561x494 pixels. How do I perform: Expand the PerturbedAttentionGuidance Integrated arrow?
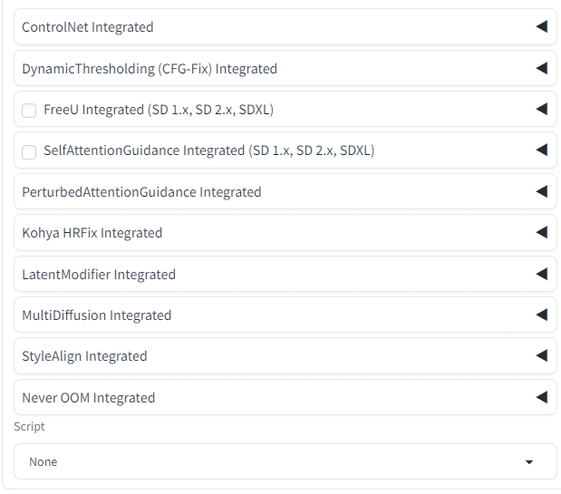pos(542,191)
